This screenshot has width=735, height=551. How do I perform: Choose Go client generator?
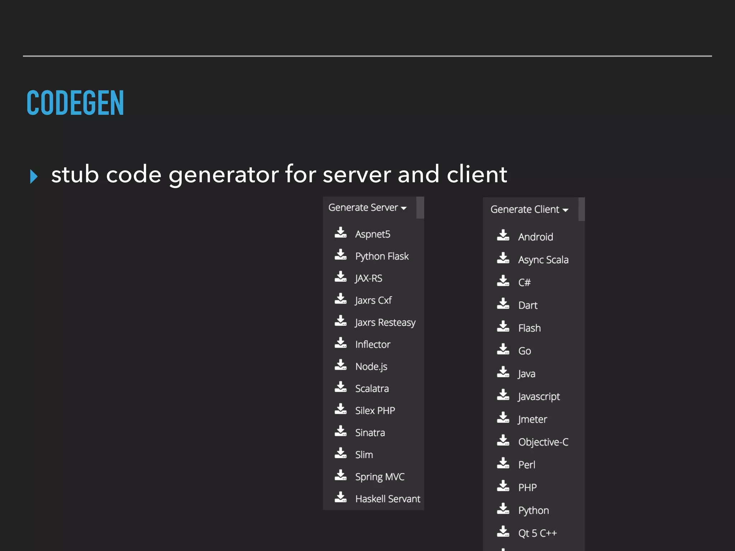524,351
